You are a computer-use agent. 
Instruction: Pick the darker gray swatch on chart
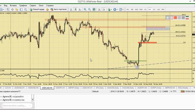183,18
